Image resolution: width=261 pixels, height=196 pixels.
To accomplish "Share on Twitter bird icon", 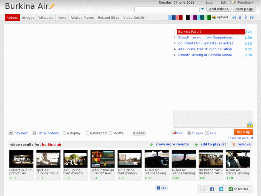I will click(x=221, y=189).
